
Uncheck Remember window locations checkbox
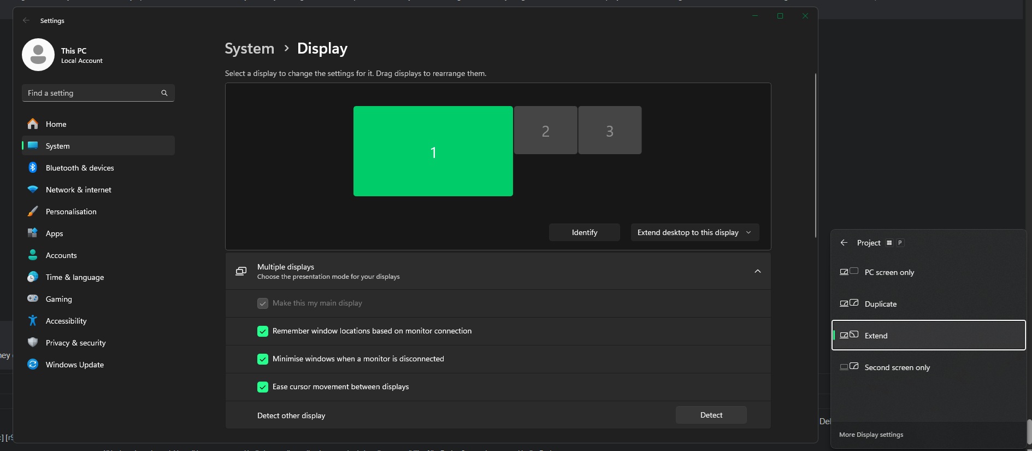click(263, 331)
